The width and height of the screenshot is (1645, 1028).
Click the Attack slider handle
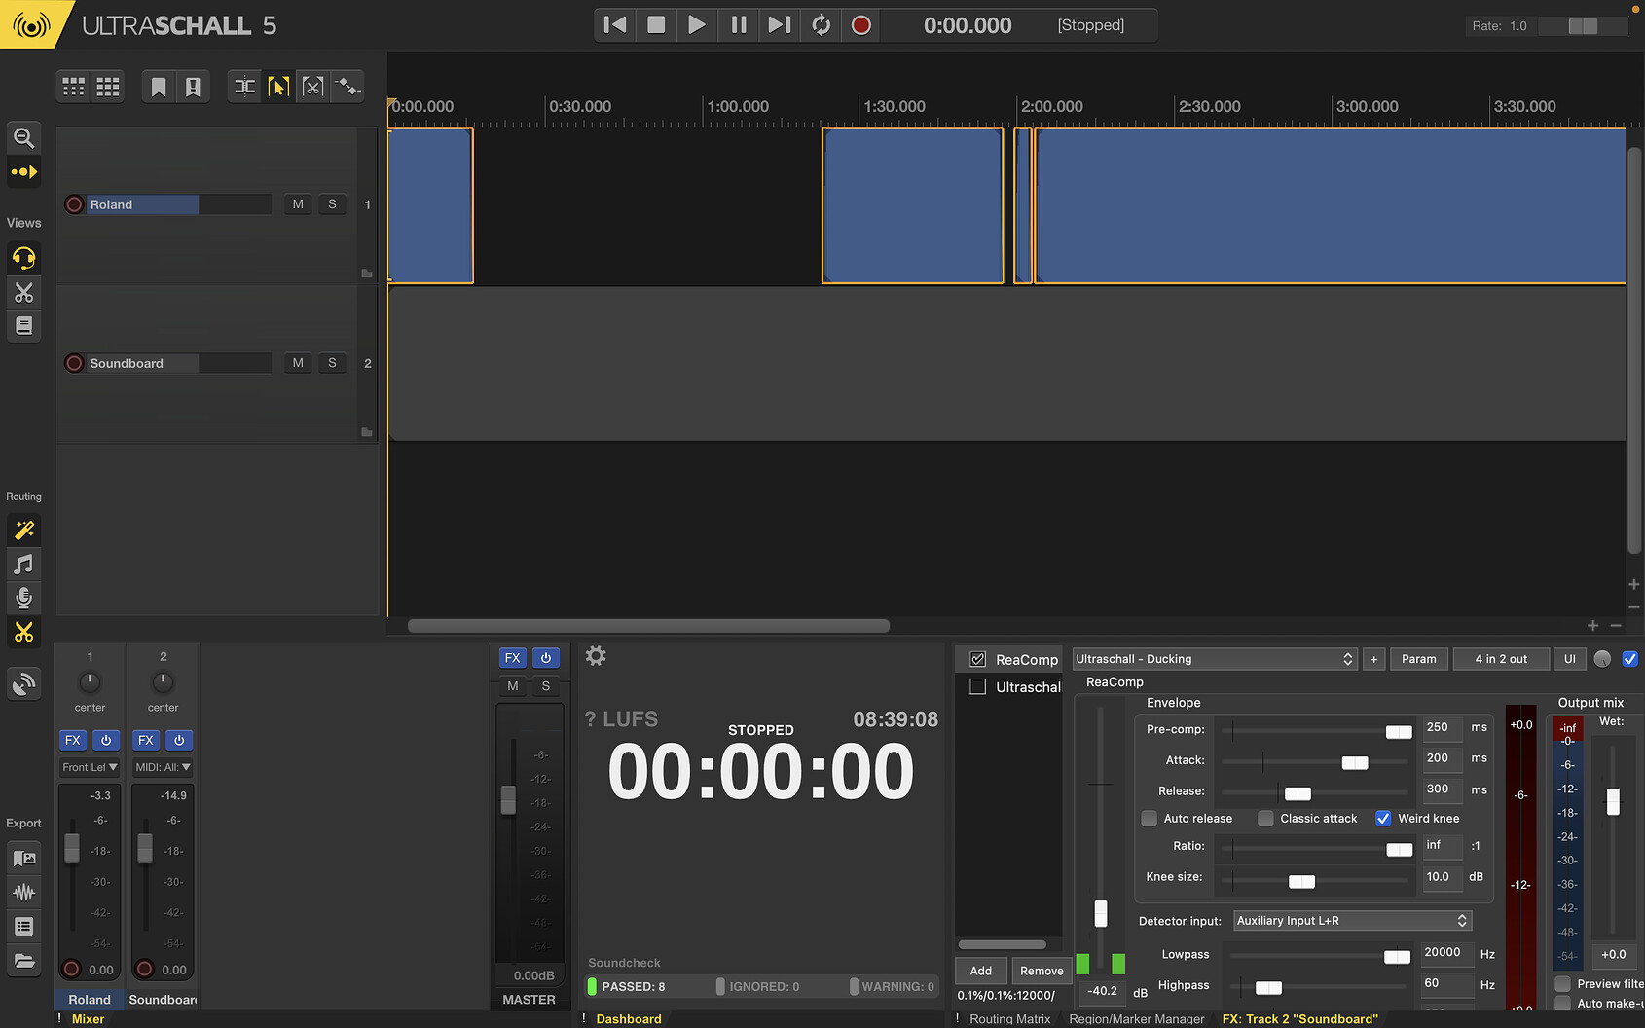click(1355, 763)
